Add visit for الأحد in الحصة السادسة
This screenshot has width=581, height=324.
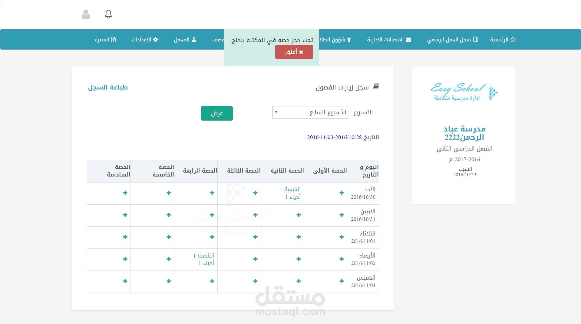pyautogui.click(x=125, y=193)
